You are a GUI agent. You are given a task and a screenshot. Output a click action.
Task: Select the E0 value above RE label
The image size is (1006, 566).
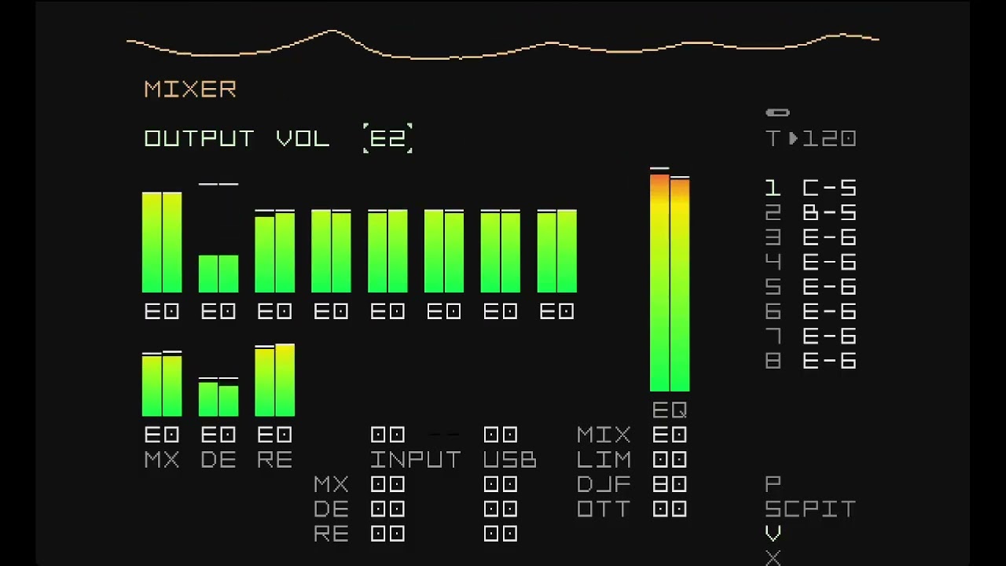tap(275, 435)
